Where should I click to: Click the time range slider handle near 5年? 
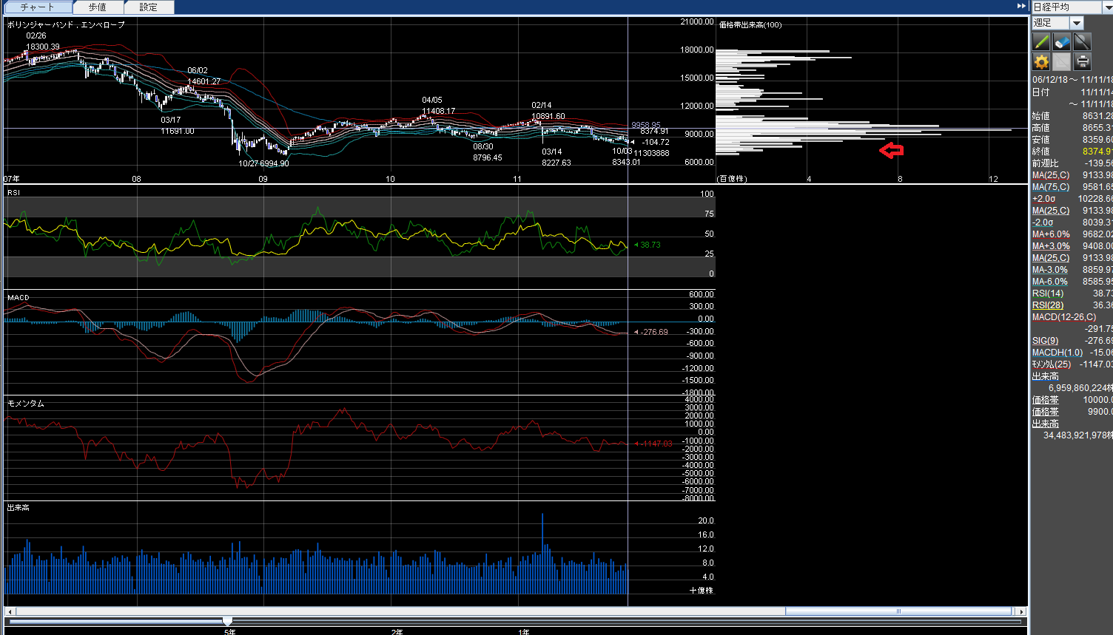click(228, 621)
